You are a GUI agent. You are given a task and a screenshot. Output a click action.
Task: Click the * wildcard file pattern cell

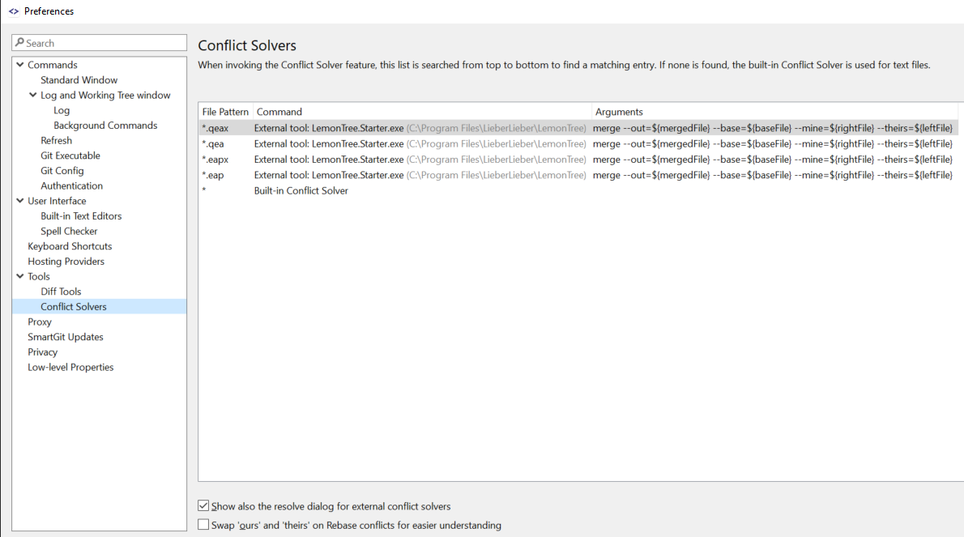(204, 190)
